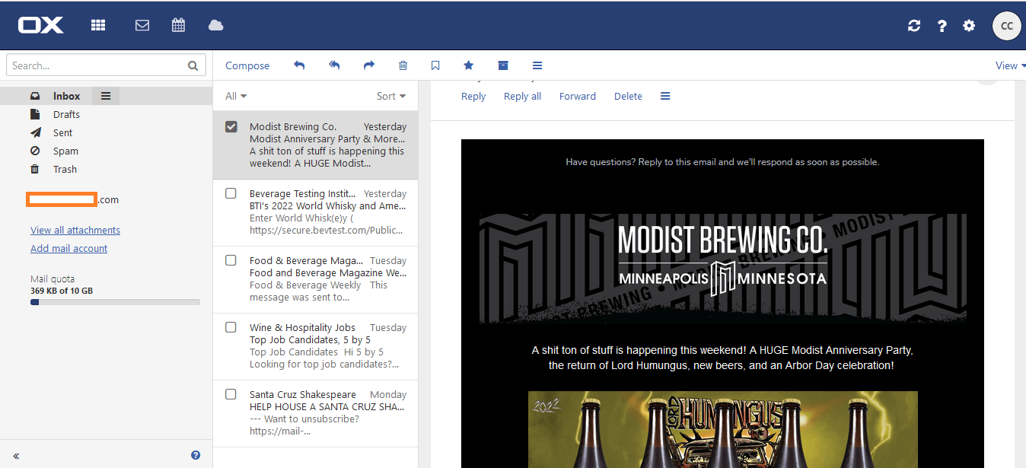The width and height of the screenshot is (1026, 468).
Task: Open the settings gear icon
Action: point(969,26)
